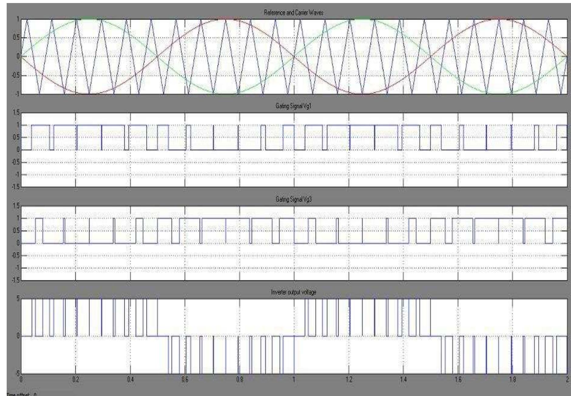Click the 5 y-axis label of Inverter output plot
Screen dimensions: 571x396
pyautogui.click(x=18, y=299)
